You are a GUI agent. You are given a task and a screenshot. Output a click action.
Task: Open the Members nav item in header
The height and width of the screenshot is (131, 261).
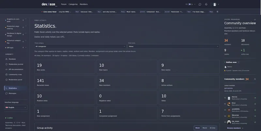[84, 4]
